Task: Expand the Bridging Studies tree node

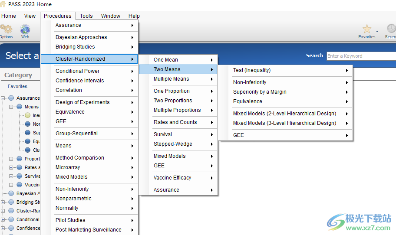Action: coord(3,202)
